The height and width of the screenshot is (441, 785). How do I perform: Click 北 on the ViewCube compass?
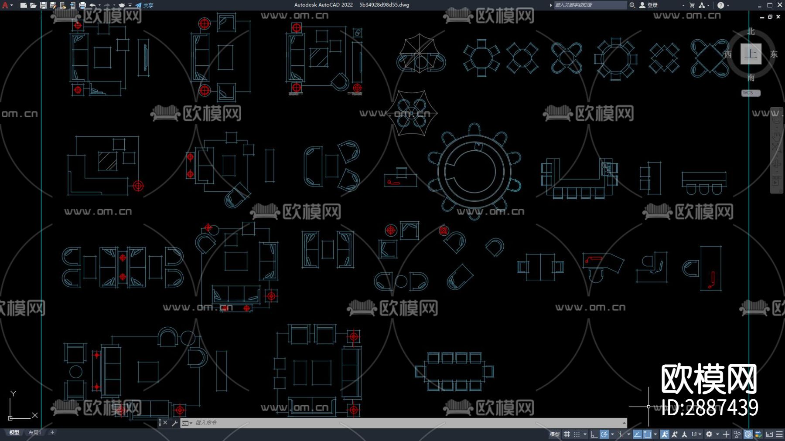[751, 31]
